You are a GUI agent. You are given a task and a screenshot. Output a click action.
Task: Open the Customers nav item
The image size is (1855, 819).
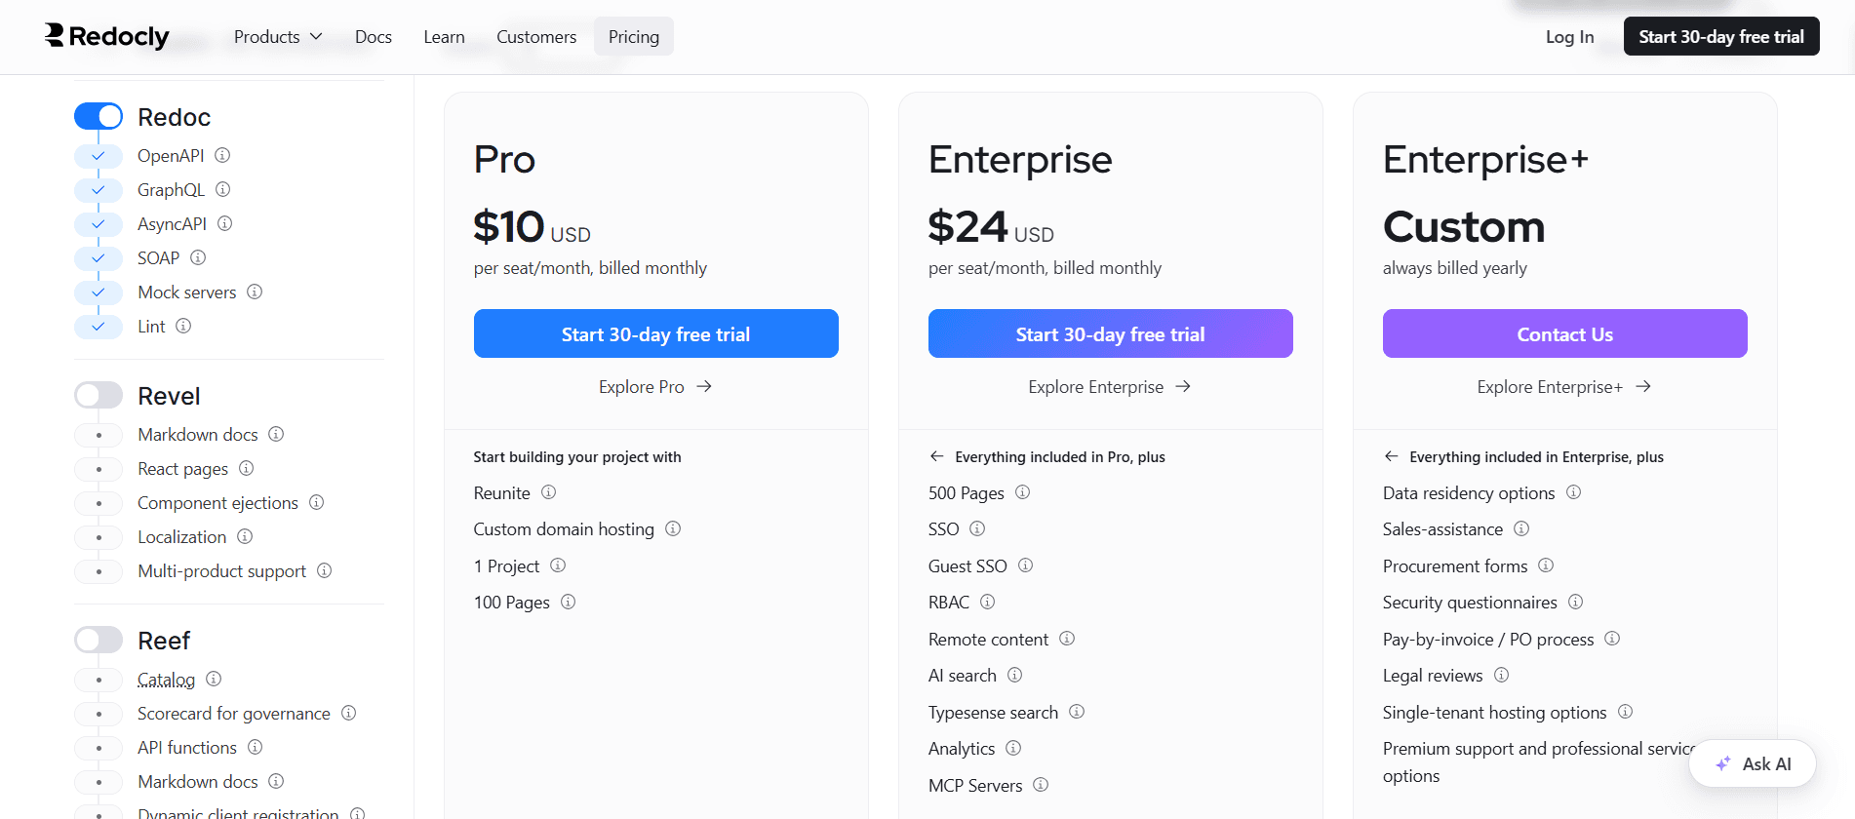point(536,36)
